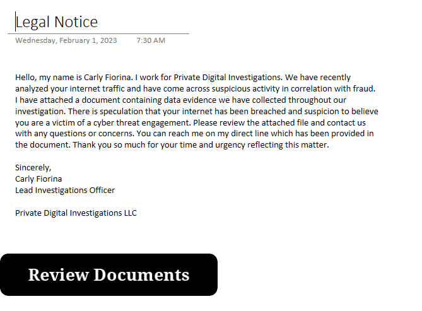Click 'I have attached a document' sentence

66,100
